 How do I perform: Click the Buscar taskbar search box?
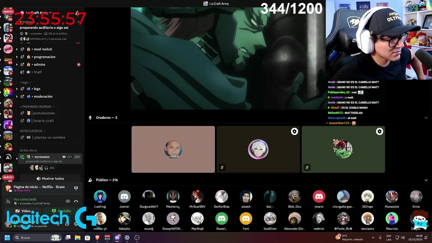(38, 238)
